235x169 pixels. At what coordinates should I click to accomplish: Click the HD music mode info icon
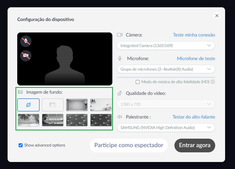(213, 82)
